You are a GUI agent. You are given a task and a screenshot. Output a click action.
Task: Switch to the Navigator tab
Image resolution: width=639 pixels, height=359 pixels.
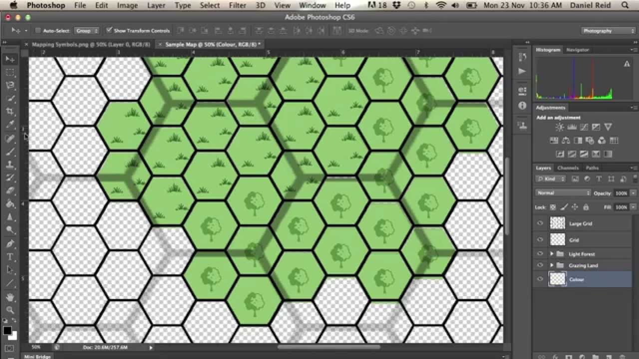click(x=578, y=50)
